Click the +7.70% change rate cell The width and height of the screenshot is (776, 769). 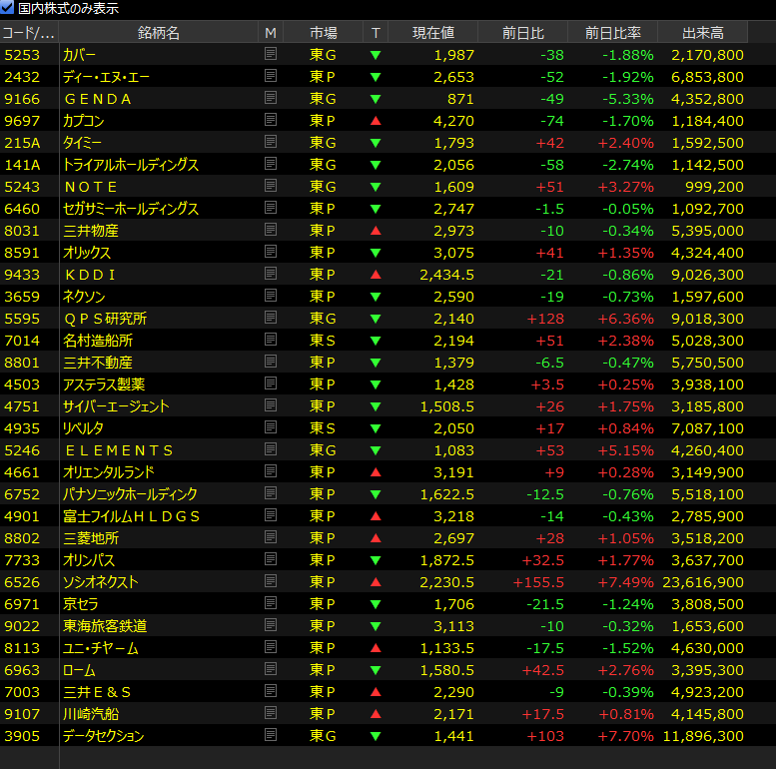coord(625,736)
